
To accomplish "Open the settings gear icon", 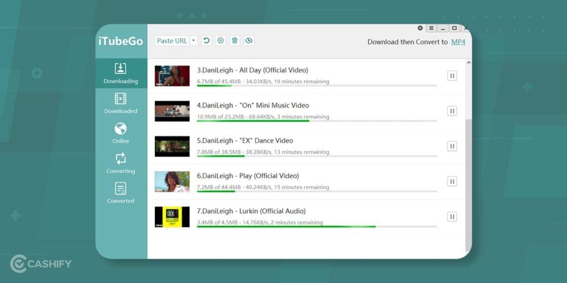I will tap(420, 28).
